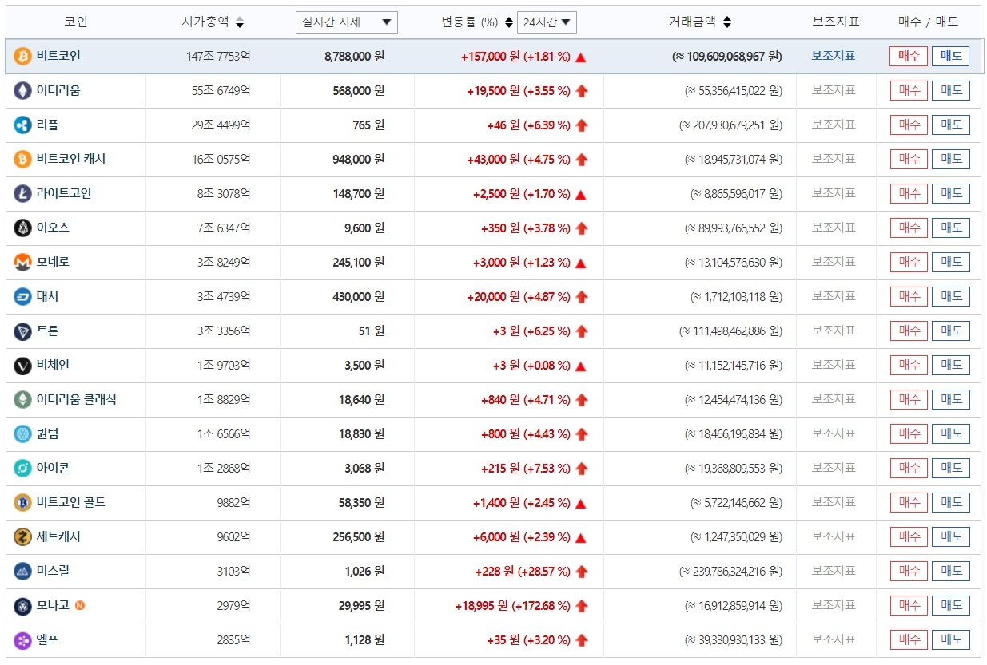Click the 765 원 price cell

[x=368, y=125]
